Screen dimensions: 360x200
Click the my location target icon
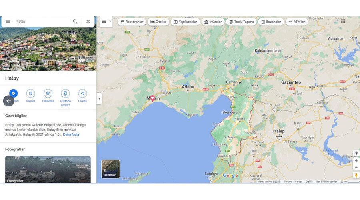tap(356, 153)
